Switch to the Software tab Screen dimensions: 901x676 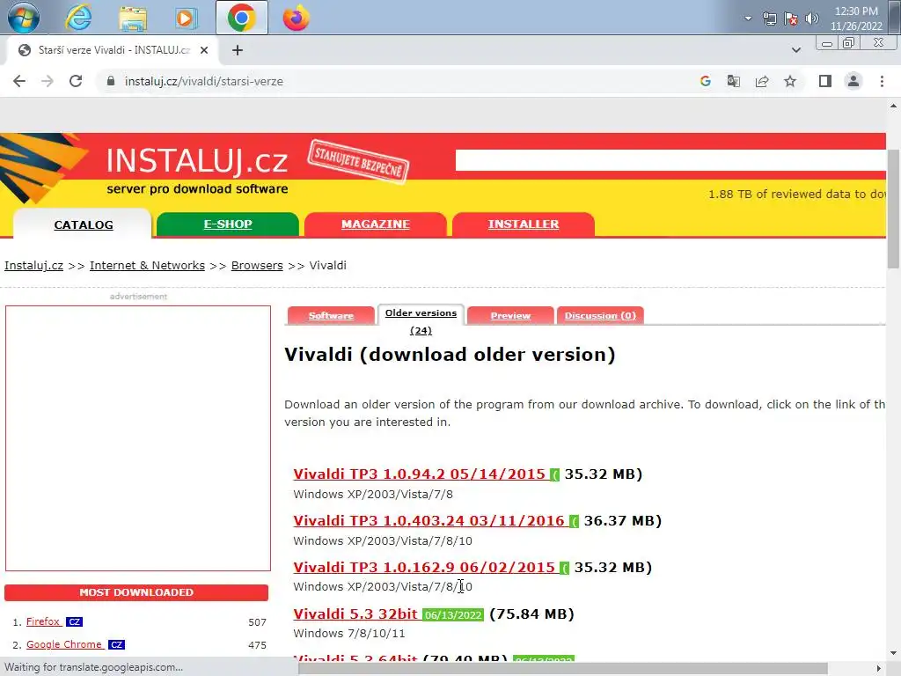pos(331,316)
